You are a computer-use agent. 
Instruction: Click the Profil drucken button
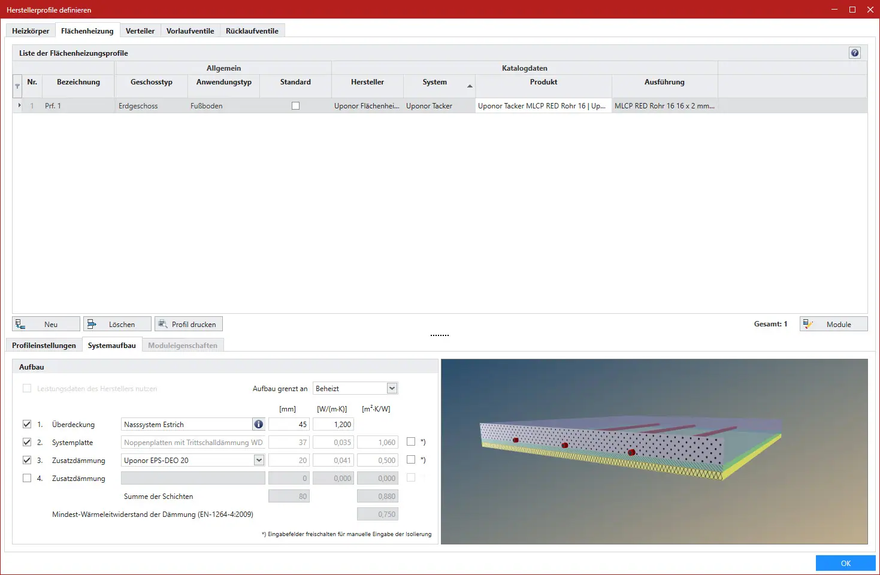coord(189,324)
